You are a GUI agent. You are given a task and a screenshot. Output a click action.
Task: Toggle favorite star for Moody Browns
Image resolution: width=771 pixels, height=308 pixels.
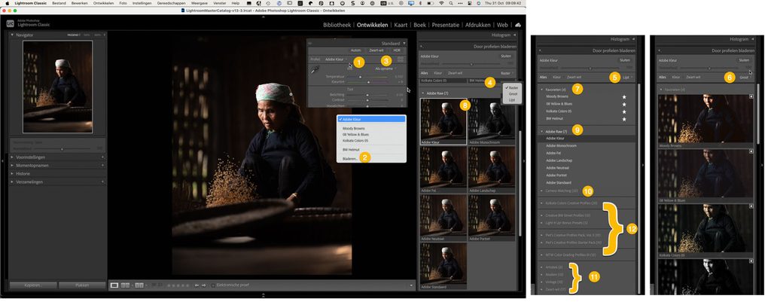(624, 97)
